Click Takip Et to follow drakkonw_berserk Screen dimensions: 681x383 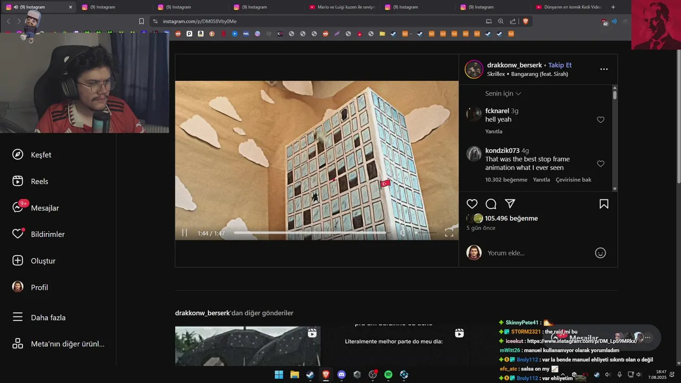click(560, 65)
